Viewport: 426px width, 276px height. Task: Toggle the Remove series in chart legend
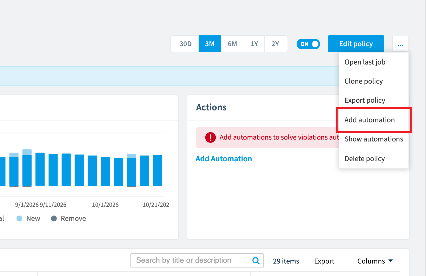(68, 218)
